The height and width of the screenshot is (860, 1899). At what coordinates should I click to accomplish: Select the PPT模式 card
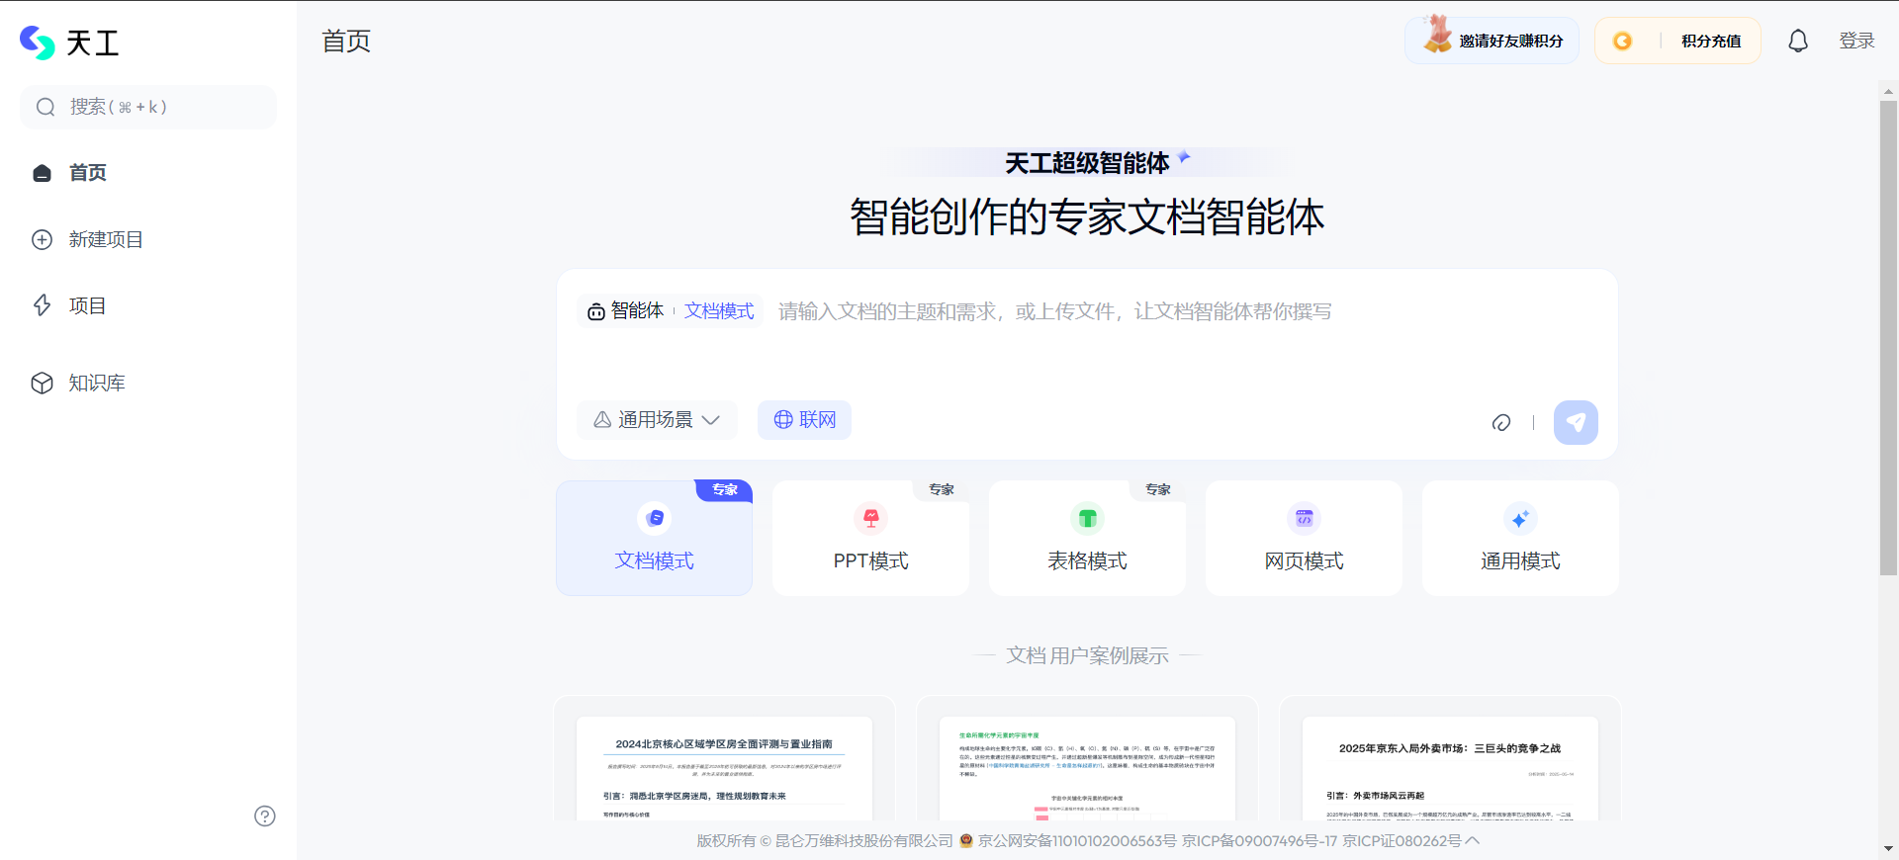pyautogui.click(x=870, y=538)
